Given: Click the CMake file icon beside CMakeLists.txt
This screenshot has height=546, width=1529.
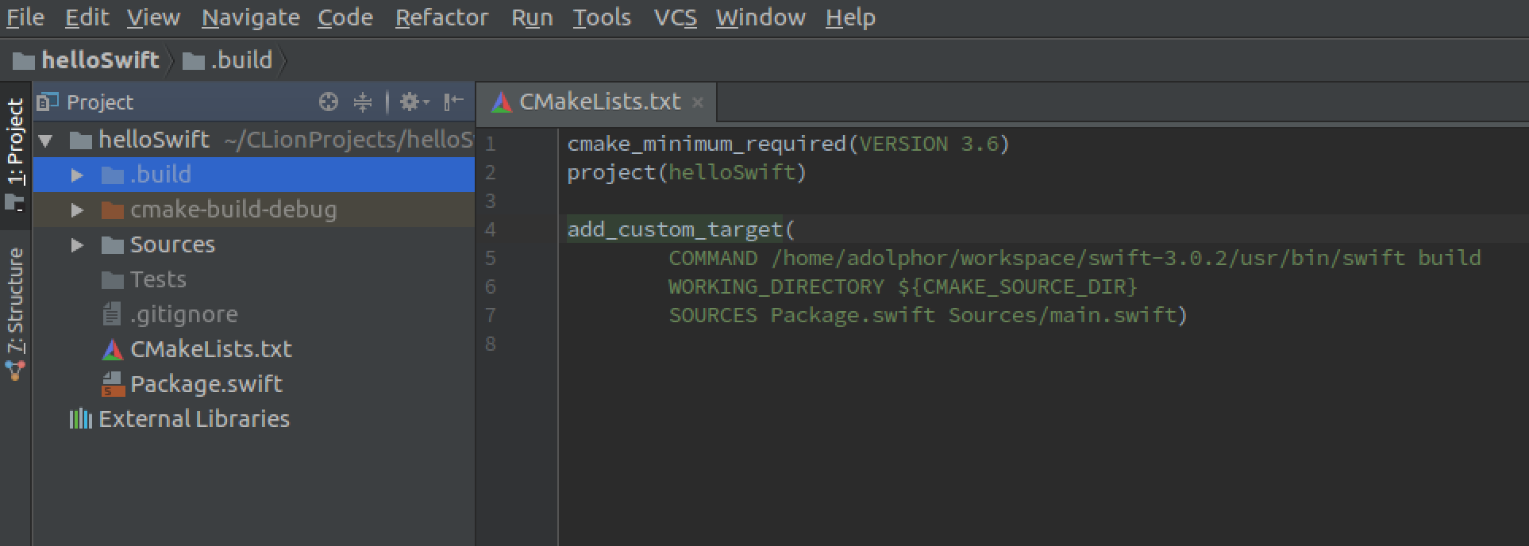Looking at the screenshot, I should coord(113,349).
